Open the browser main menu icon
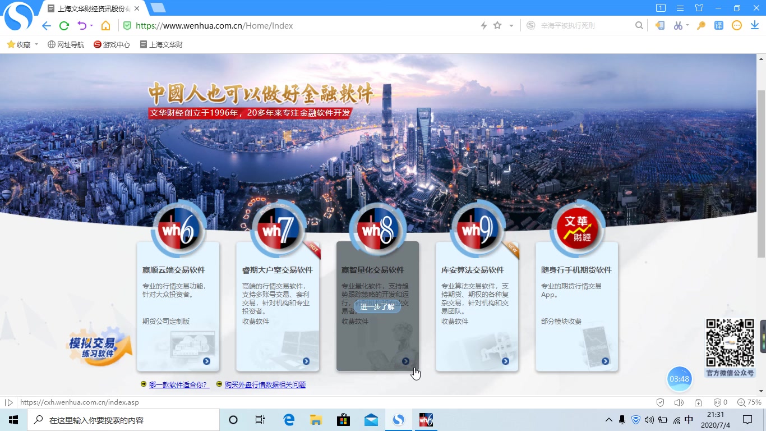This screenshot has width=766, height=431. point(680,8)
